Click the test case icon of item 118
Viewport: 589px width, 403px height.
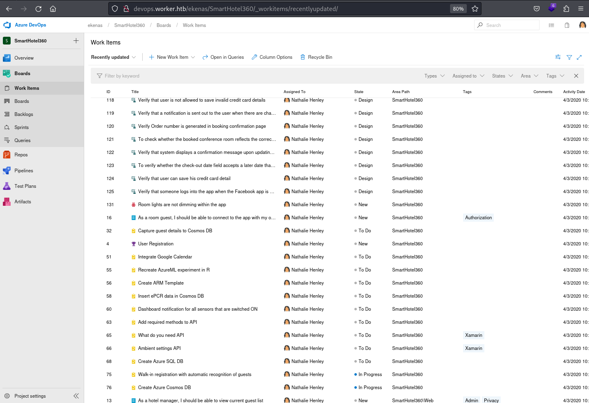pyautogui.click(x=134, y=100)
